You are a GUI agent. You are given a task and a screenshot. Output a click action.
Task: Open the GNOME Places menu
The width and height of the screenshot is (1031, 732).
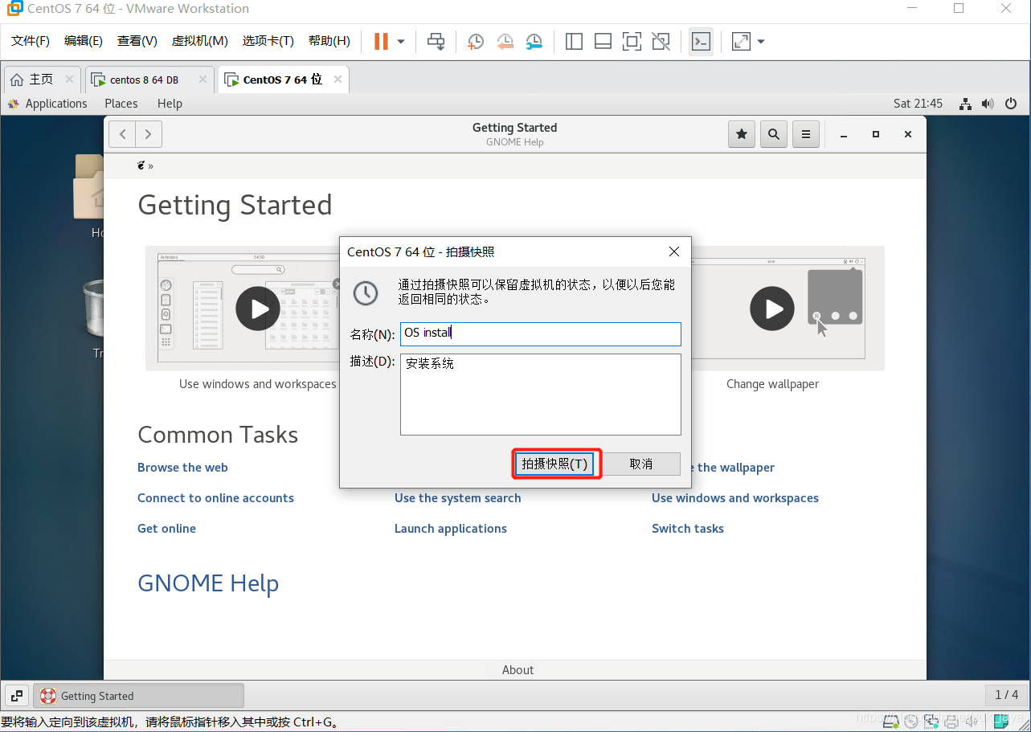[121, 104]
